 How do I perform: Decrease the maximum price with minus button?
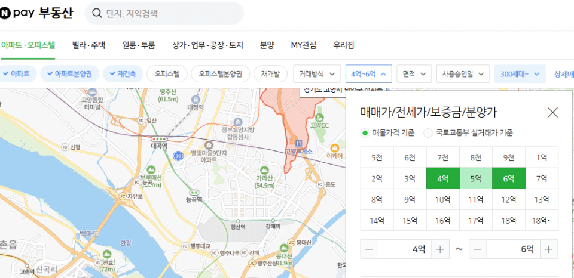478,249
